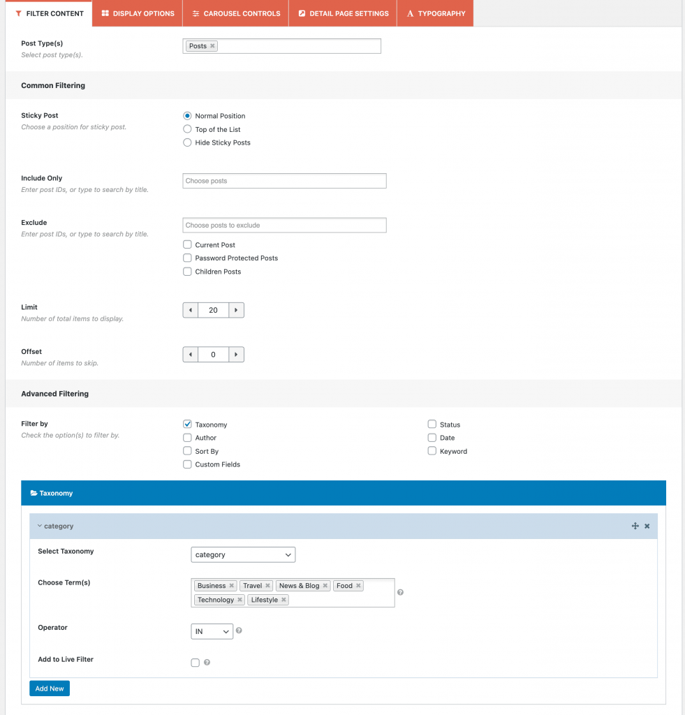This screenshot has width=685, height=715.
Task: Open help icon beside Operator dropdown
Action: (x=239, y=631)
